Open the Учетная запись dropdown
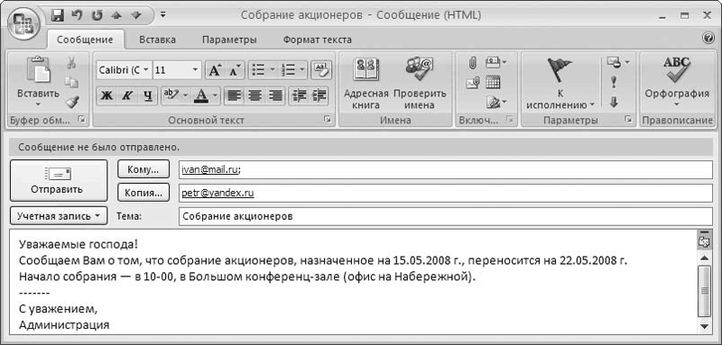Image resolution: width=722 pixels, height=345 pixels. pyautogui.click(x=59, y=216)
